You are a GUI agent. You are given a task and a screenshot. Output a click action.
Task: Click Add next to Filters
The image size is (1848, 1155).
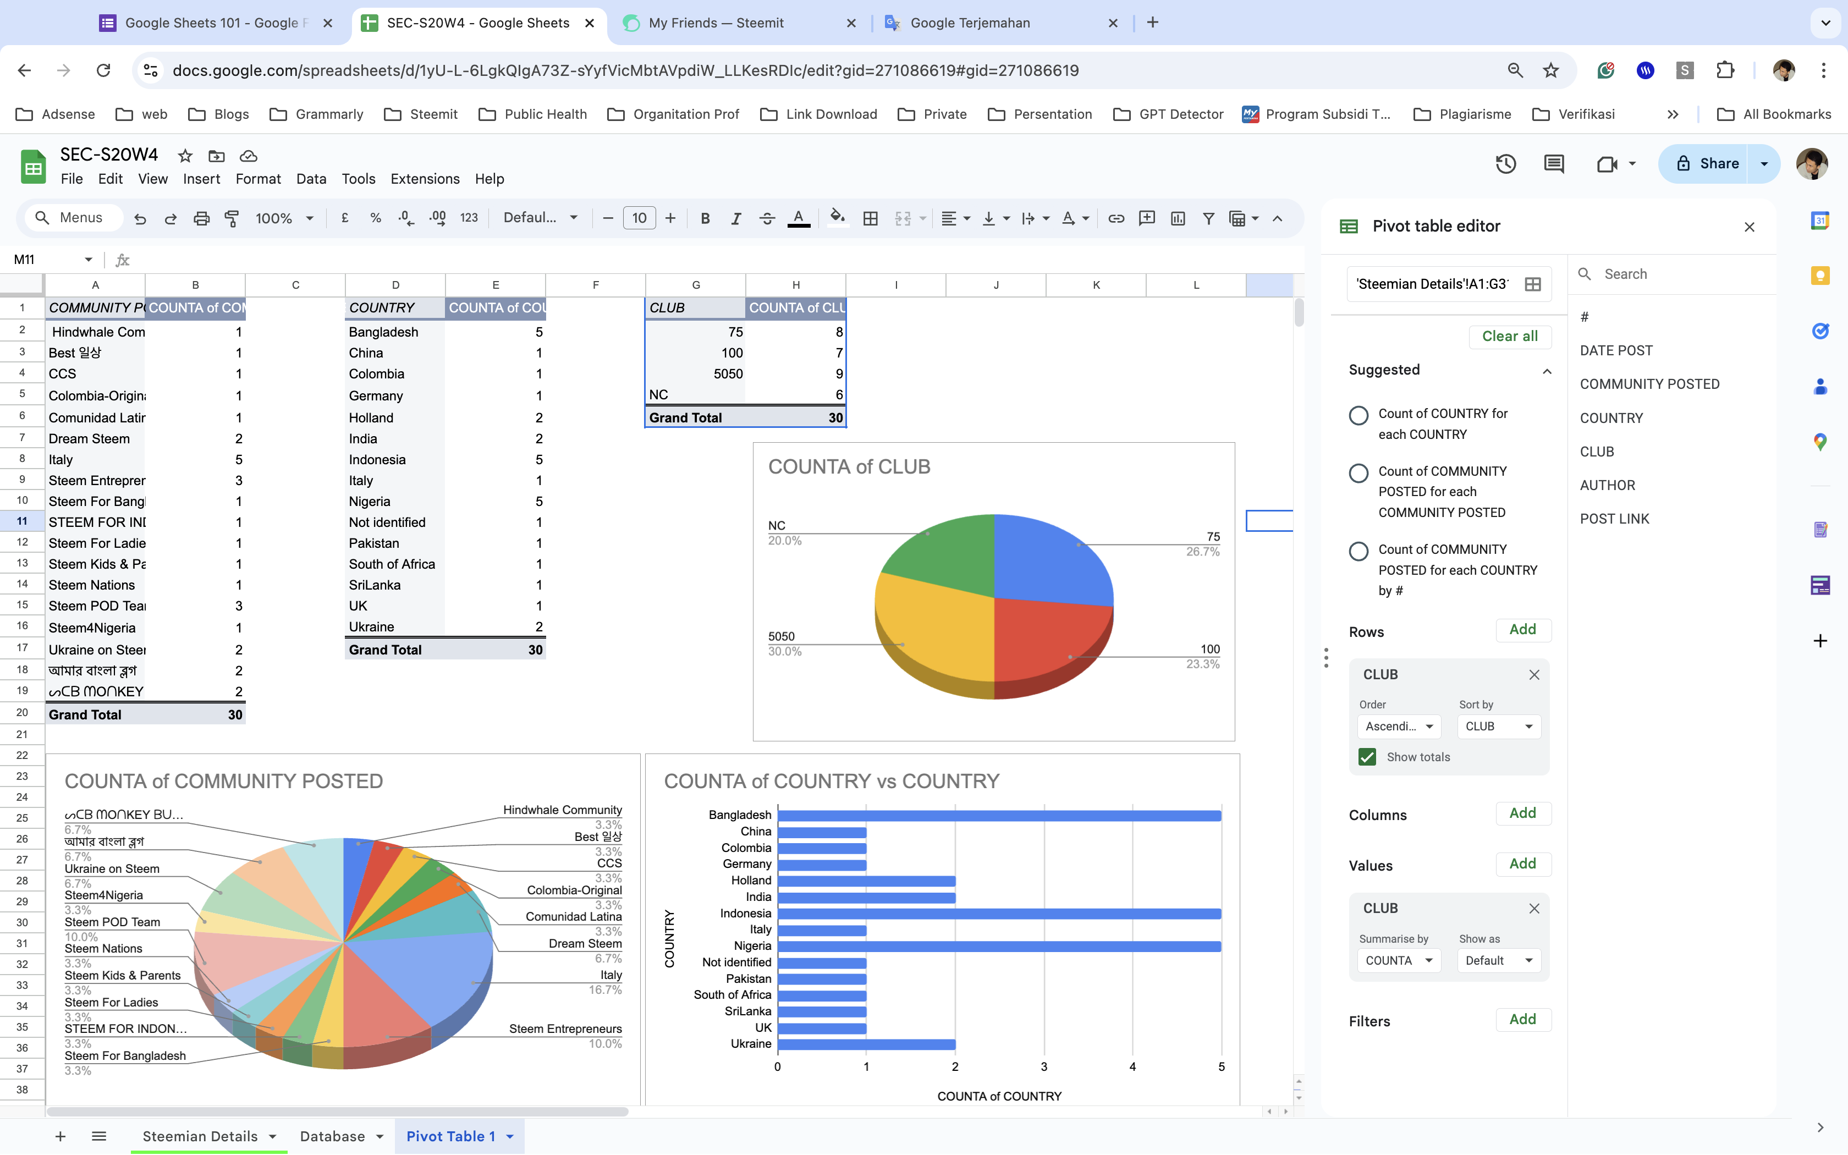1522,1019
